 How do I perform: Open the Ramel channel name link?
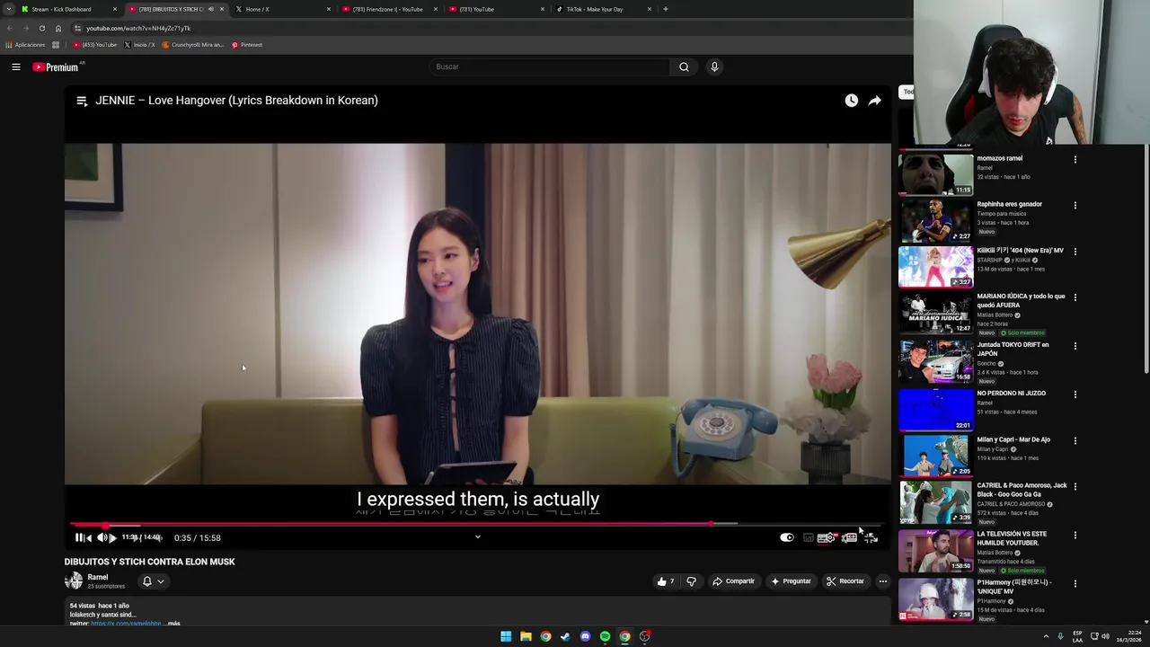click(98, 577)
